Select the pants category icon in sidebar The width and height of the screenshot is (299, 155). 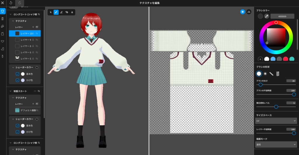click(2, 19)
